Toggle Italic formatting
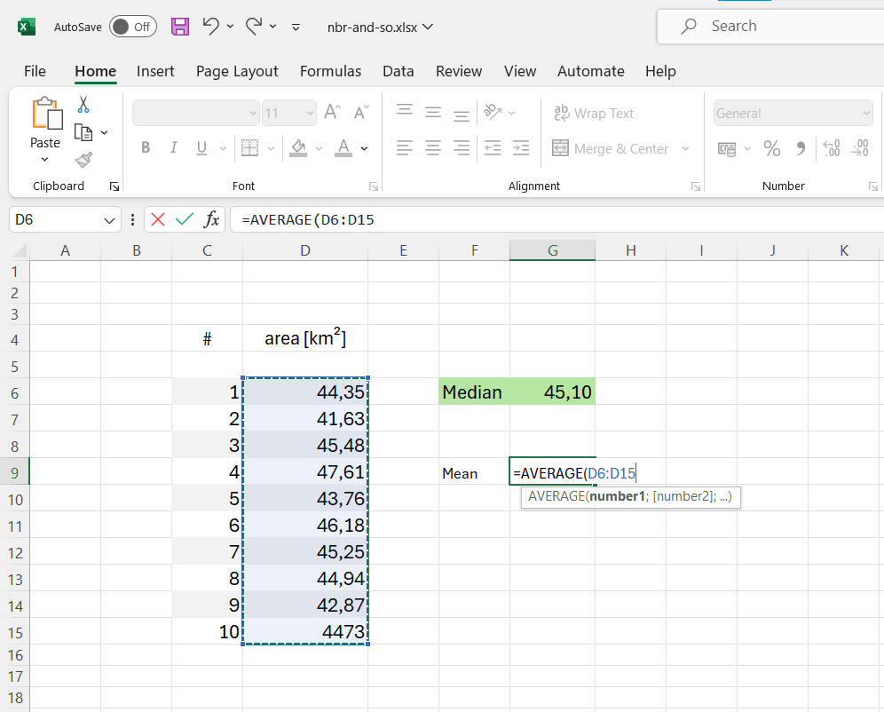 (174, 148)
